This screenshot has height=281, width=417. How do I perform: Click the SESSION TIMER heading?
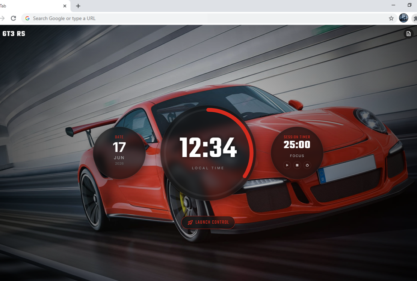297,137
